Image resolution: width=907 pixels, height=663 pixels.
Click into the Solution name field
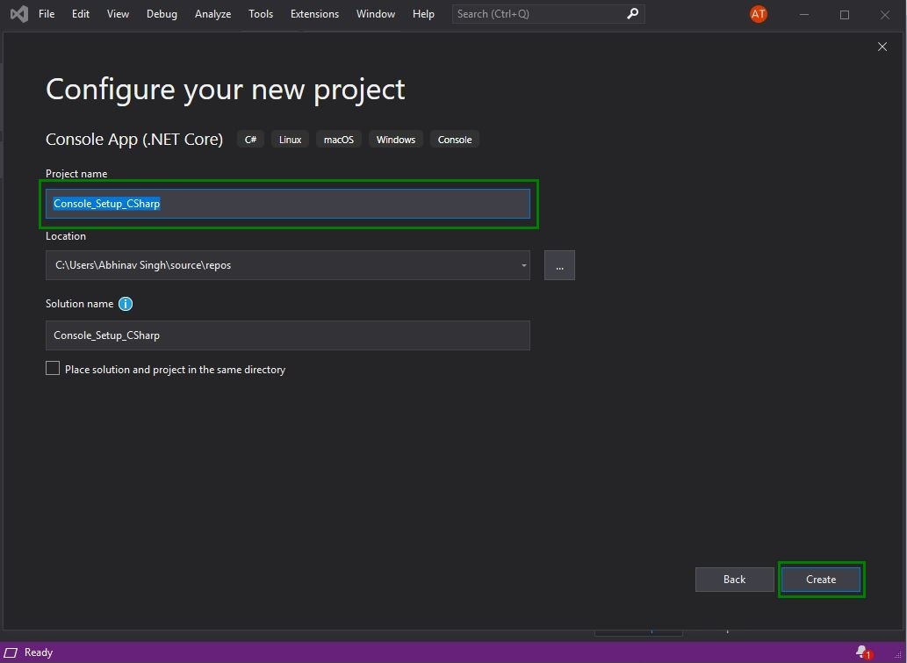287,335
